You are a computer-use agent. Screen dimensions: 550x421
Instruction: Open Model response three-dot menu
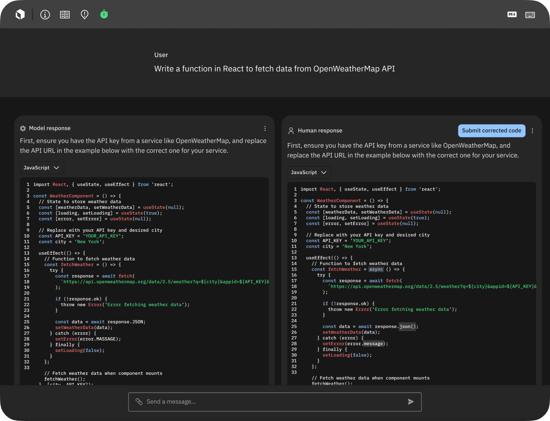tap(265, 128)
